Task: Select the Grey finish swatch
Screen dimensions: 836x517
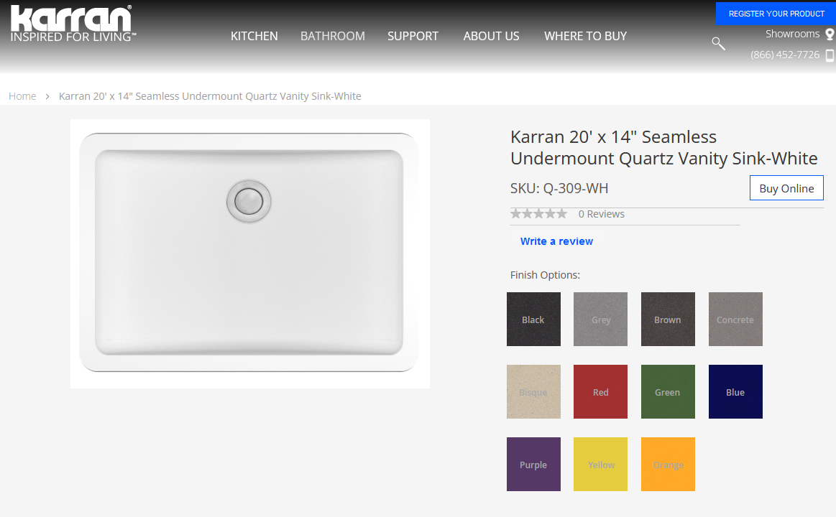Action: coord(600,319)
